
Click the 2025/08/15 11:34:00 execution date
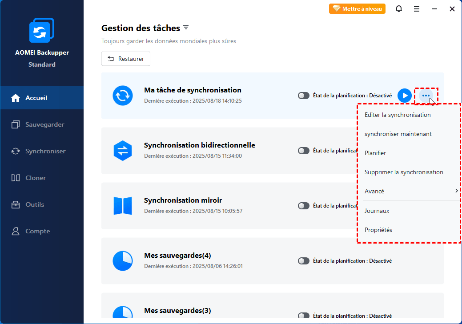[x=217, y=156]
